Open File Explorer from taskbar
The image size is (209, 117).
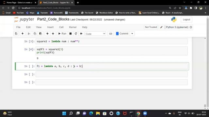pyautogui.click(x=98, y=113)
